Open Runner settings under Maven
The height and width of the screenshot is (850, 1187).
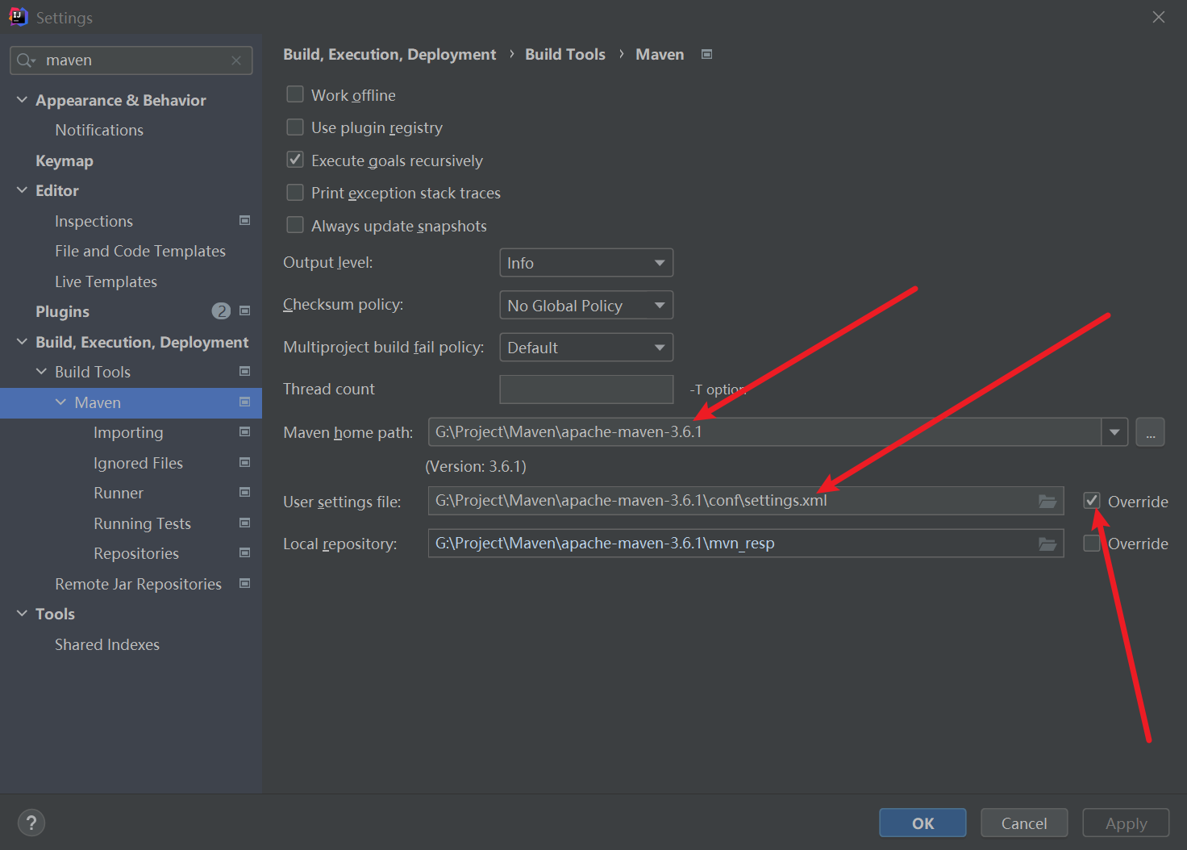(119, 493)
